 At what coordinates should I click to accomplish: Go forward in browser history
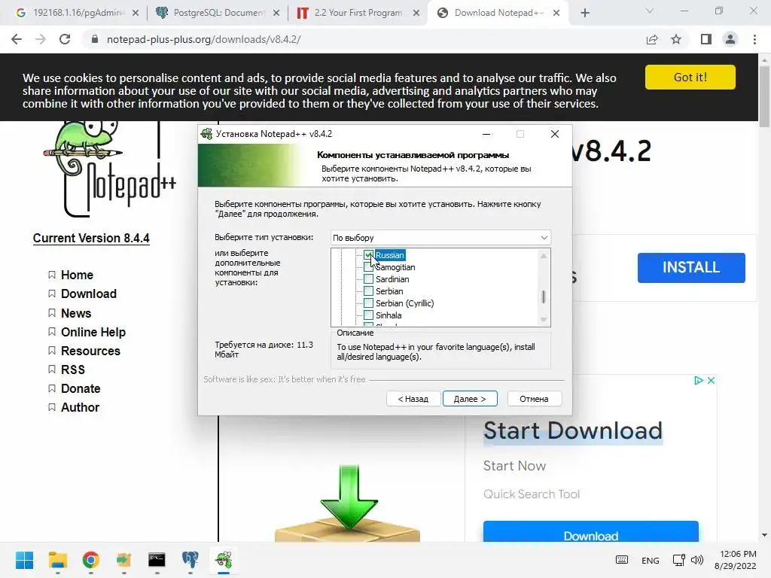pos(41,39)
